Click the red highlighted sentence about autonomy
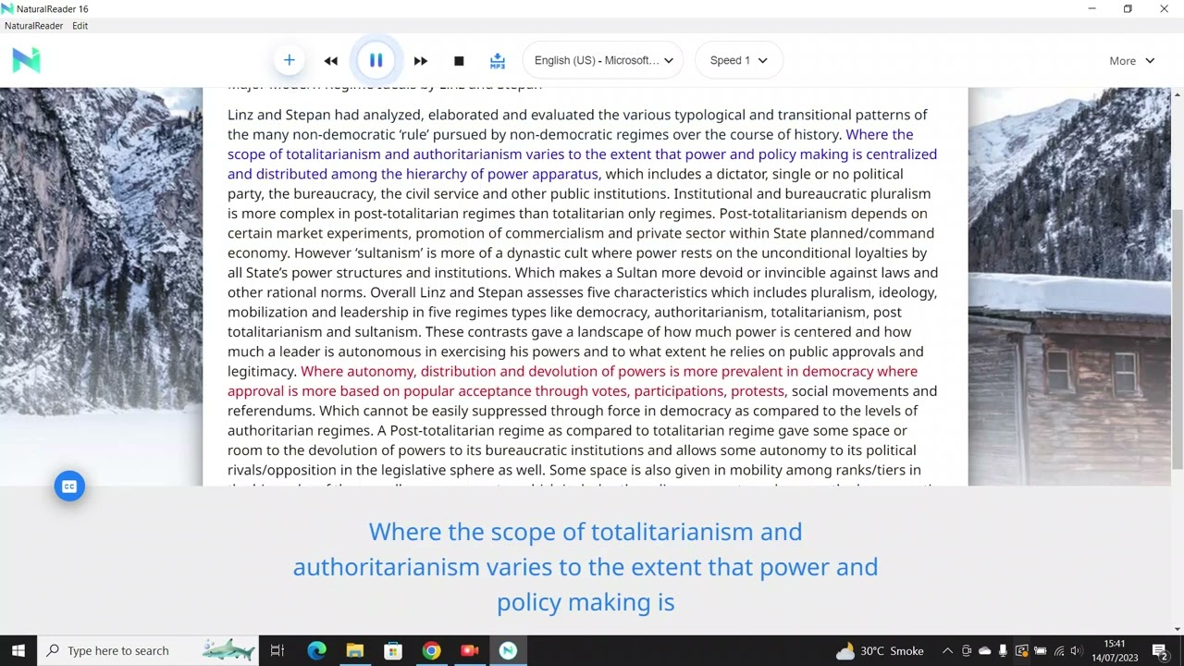Screen dimensions: 1184x666 pyautogui.click(x=573, y=381)
